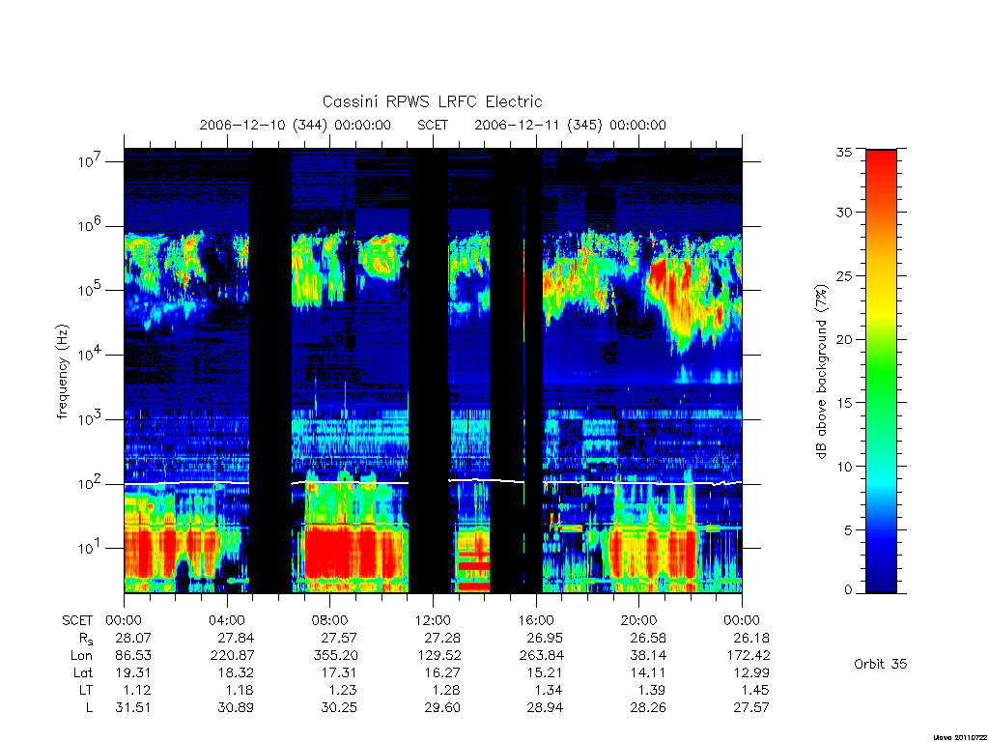The height and width of the screenshot is (742, 989).
Task: Click the longitude value '86.53'
Action: pyautogui.click(x=133, y=656)
